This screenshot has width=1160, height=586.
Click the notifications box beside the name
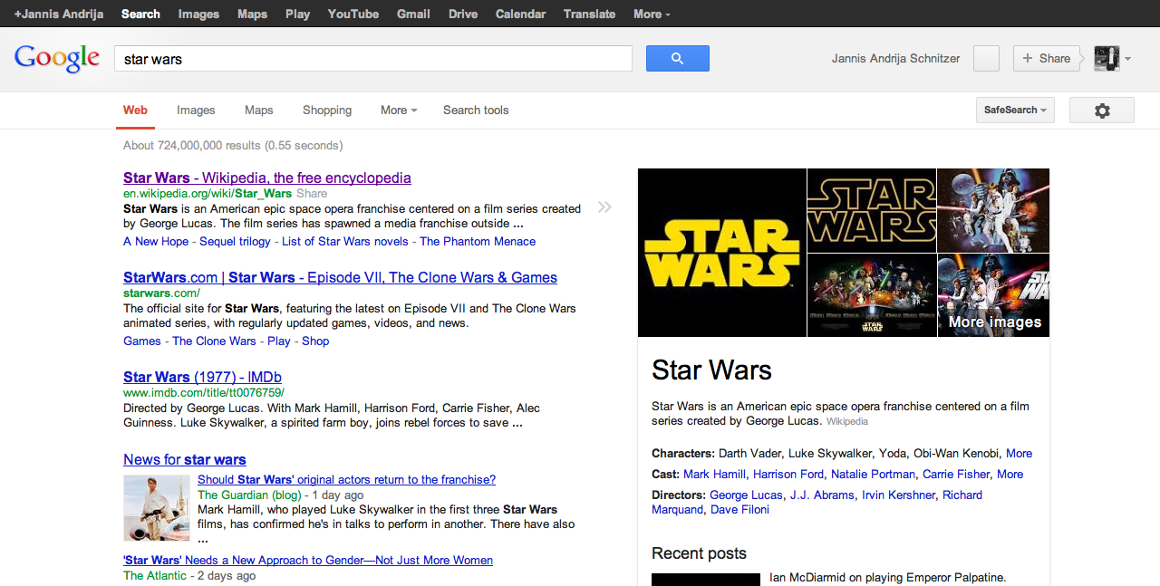click(986, 59)
